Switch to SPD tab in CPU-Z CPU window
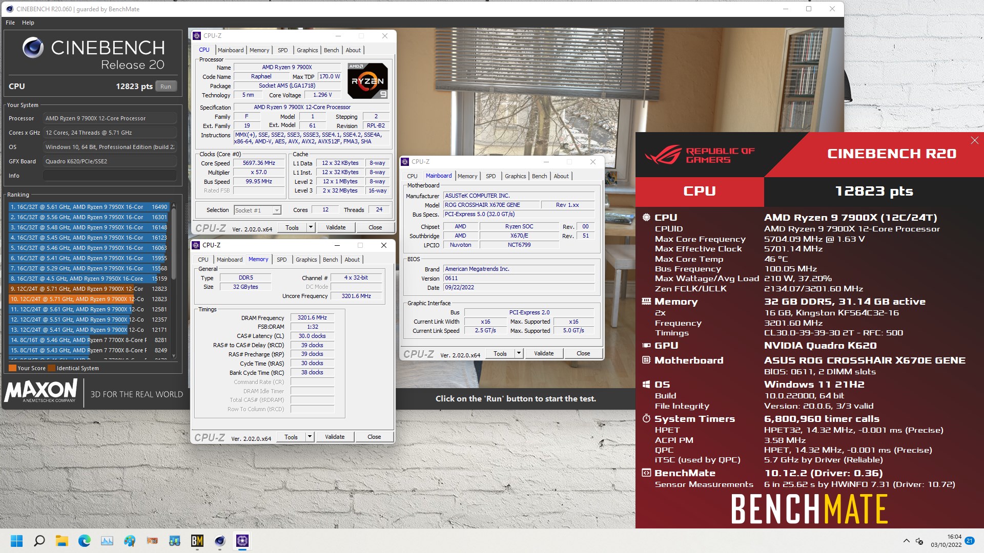Viewport: 984px width, 553px height. pos(282,50)
